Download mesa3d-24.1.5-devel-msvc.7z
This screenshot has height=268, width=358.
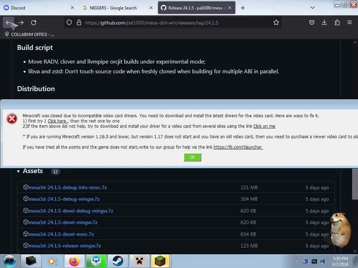(x=61, y=234)
